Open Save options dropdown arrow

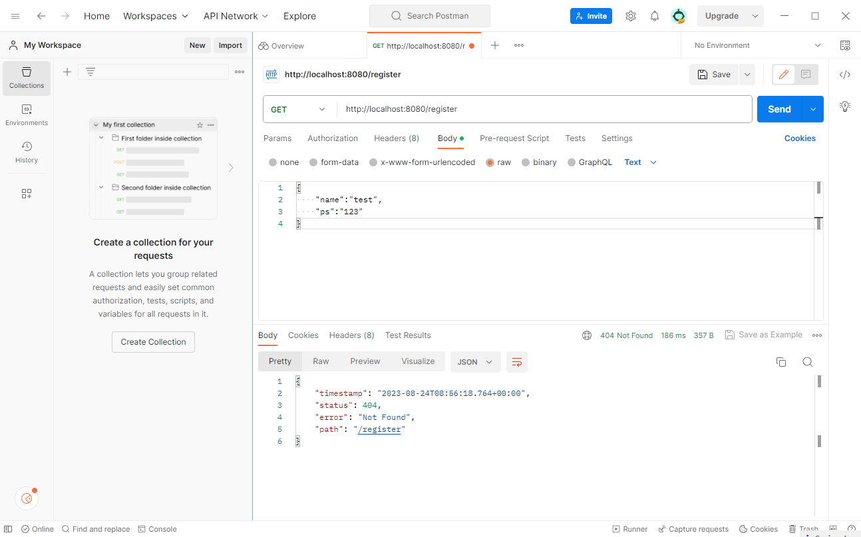click(747, 75)
